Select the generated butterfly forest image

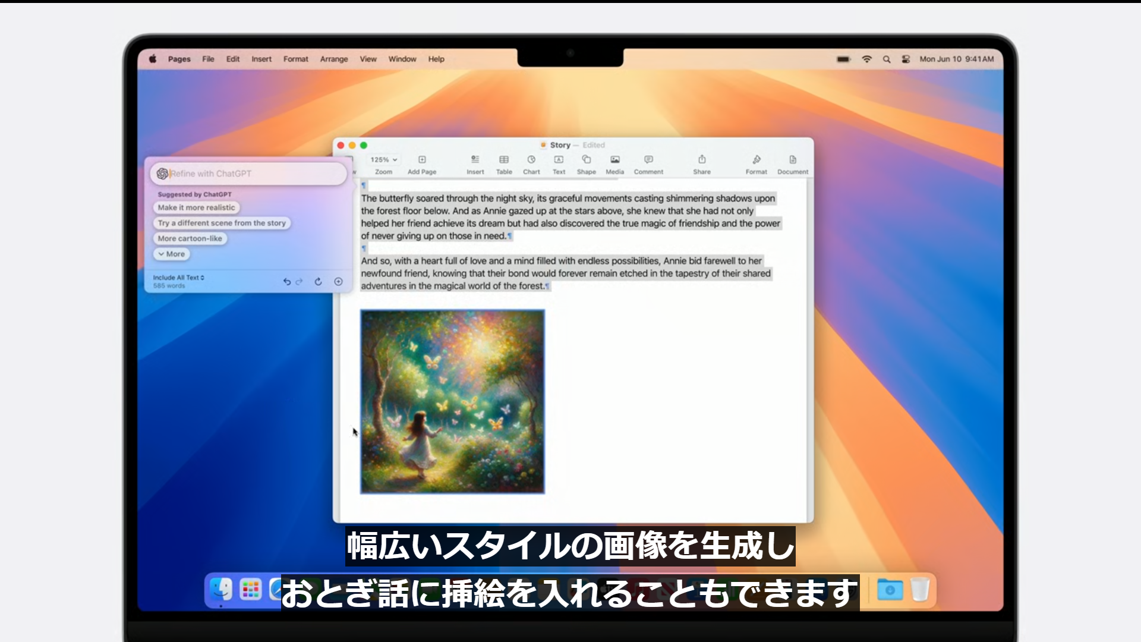pos(452,402)
